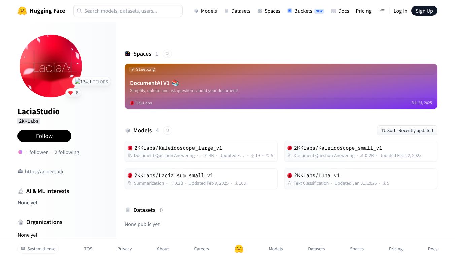Click the Datasets section heading
Screen dimensions: 455x256
pyautogui.click(x=144, y=210)
